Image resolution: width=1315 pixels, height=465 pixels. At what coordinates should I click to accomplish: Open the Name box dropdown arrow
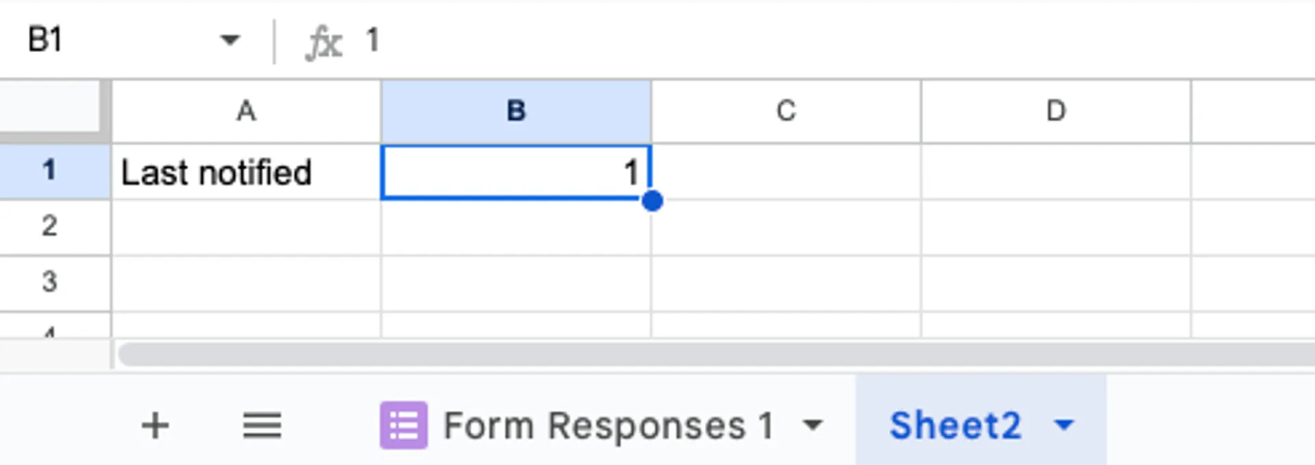pos(230,40)
